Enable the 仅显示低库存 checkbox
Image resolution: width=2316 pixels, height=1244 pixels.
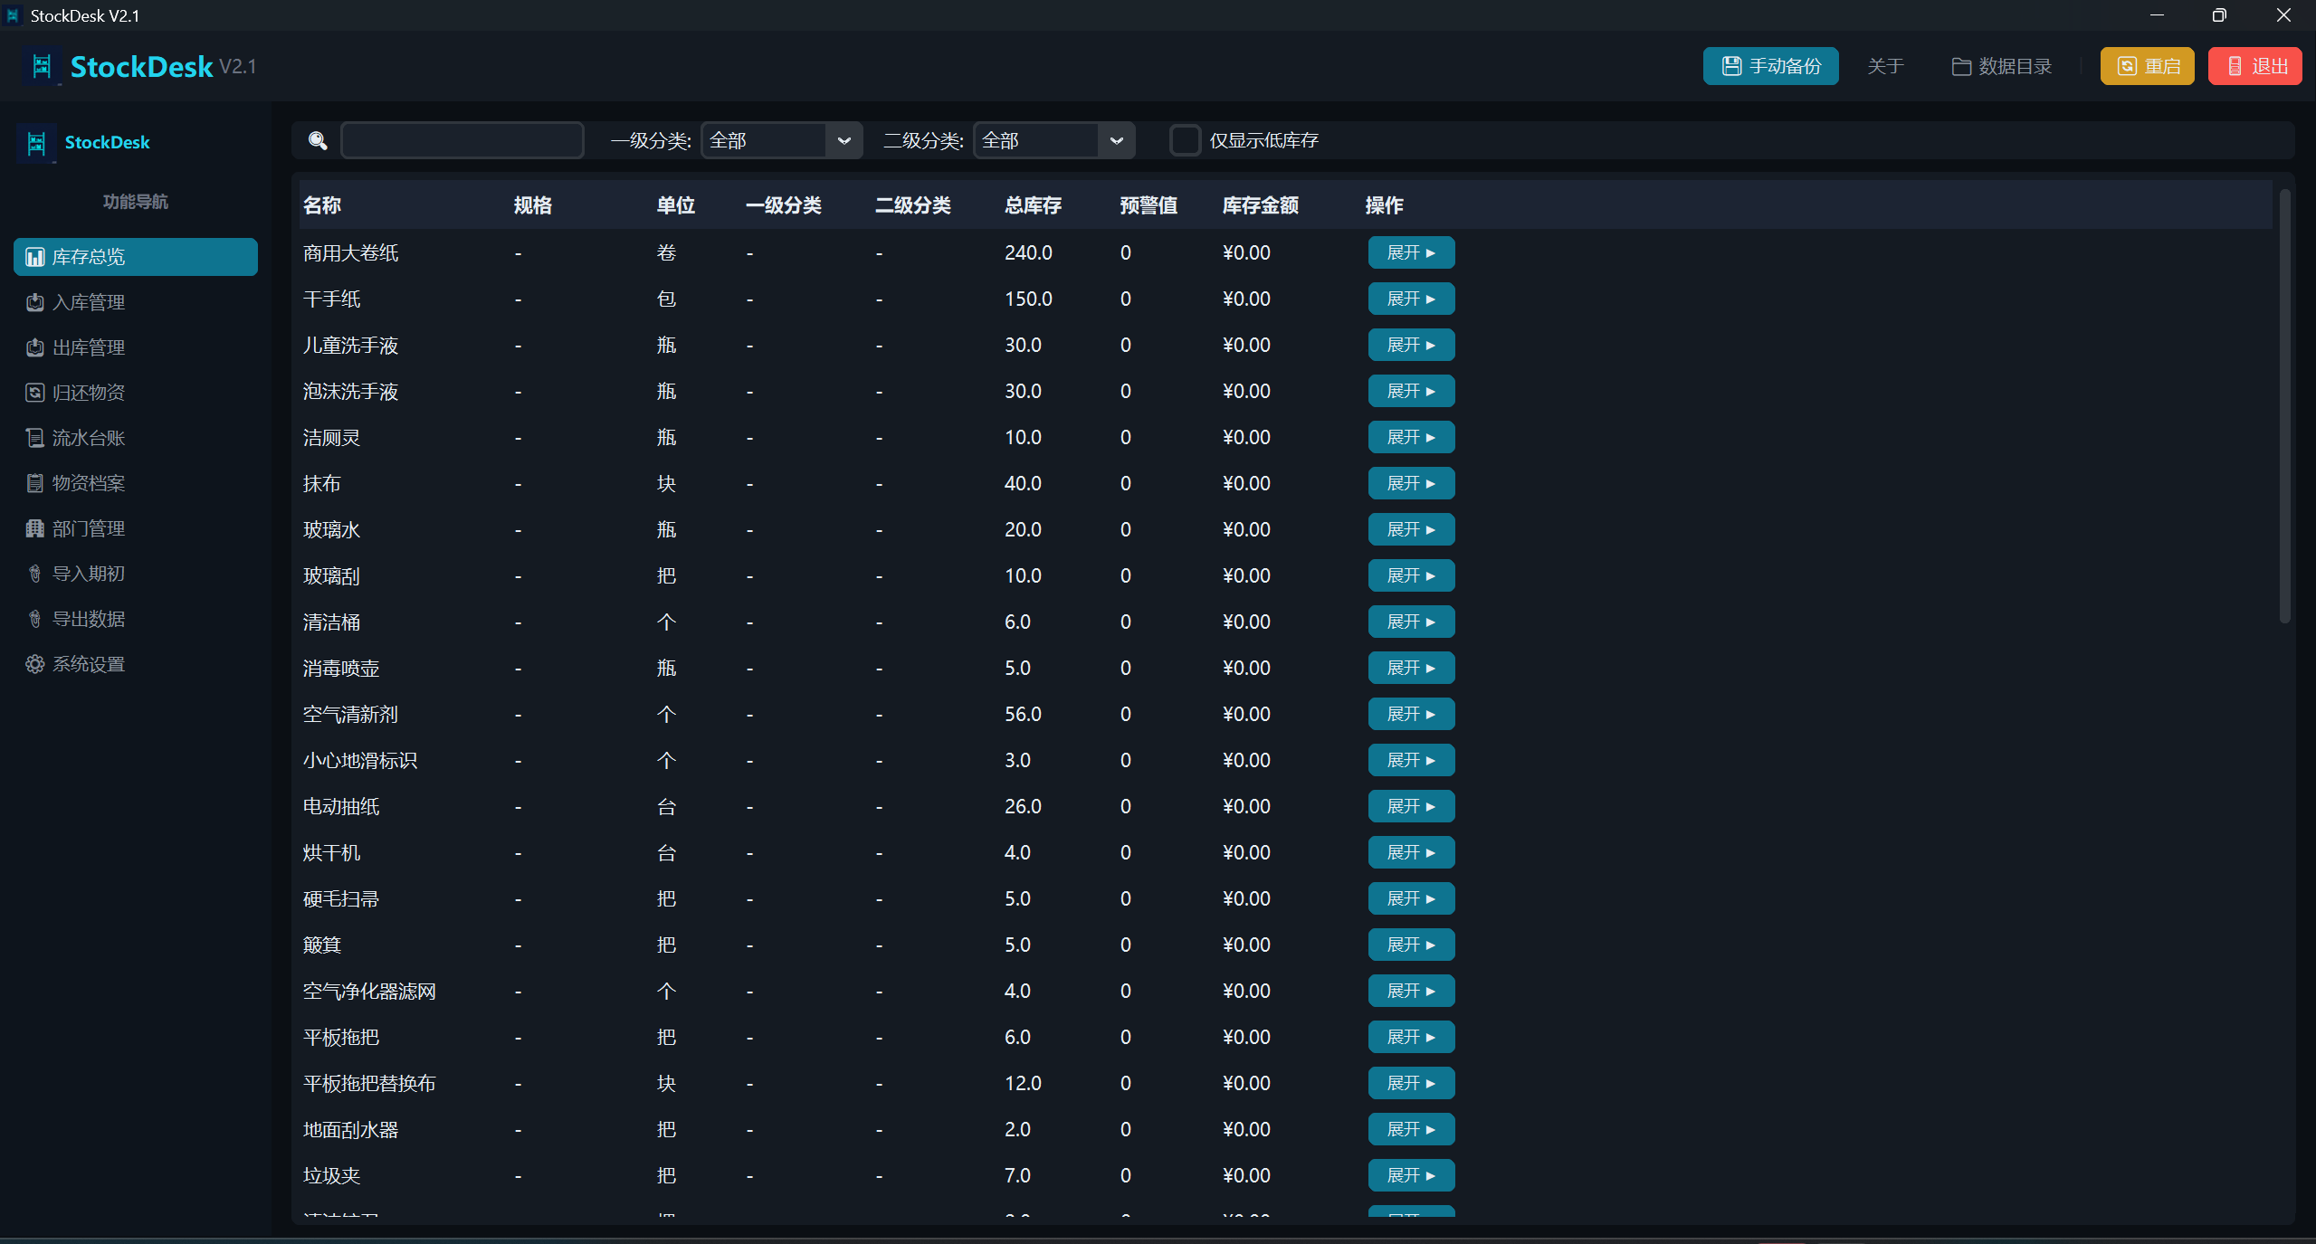(1185, 140)
